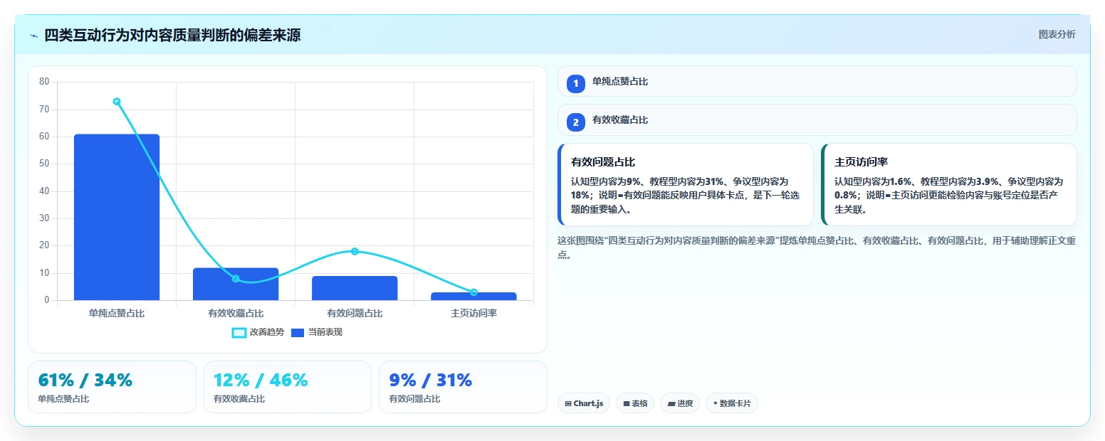This screenshot has width=1105, height=441.
Task: Click trend line point at 主页访问率
Action: pos(473,292)
